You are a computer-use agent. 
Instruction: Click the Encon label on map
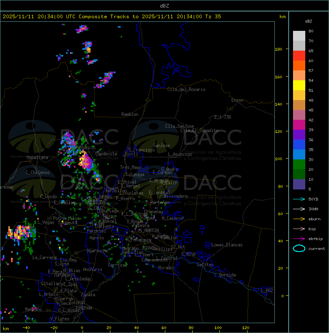point(237,100)
